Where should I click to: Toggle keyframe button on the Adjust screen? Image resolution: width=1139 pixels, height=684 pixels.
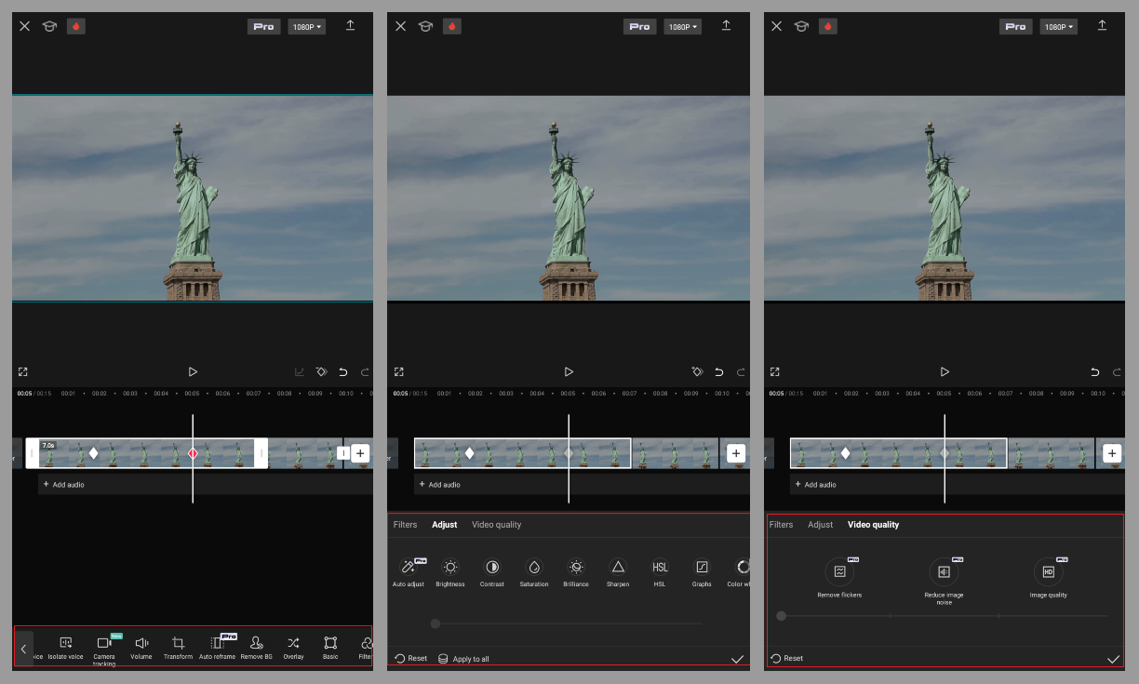[x=697, y=371]
